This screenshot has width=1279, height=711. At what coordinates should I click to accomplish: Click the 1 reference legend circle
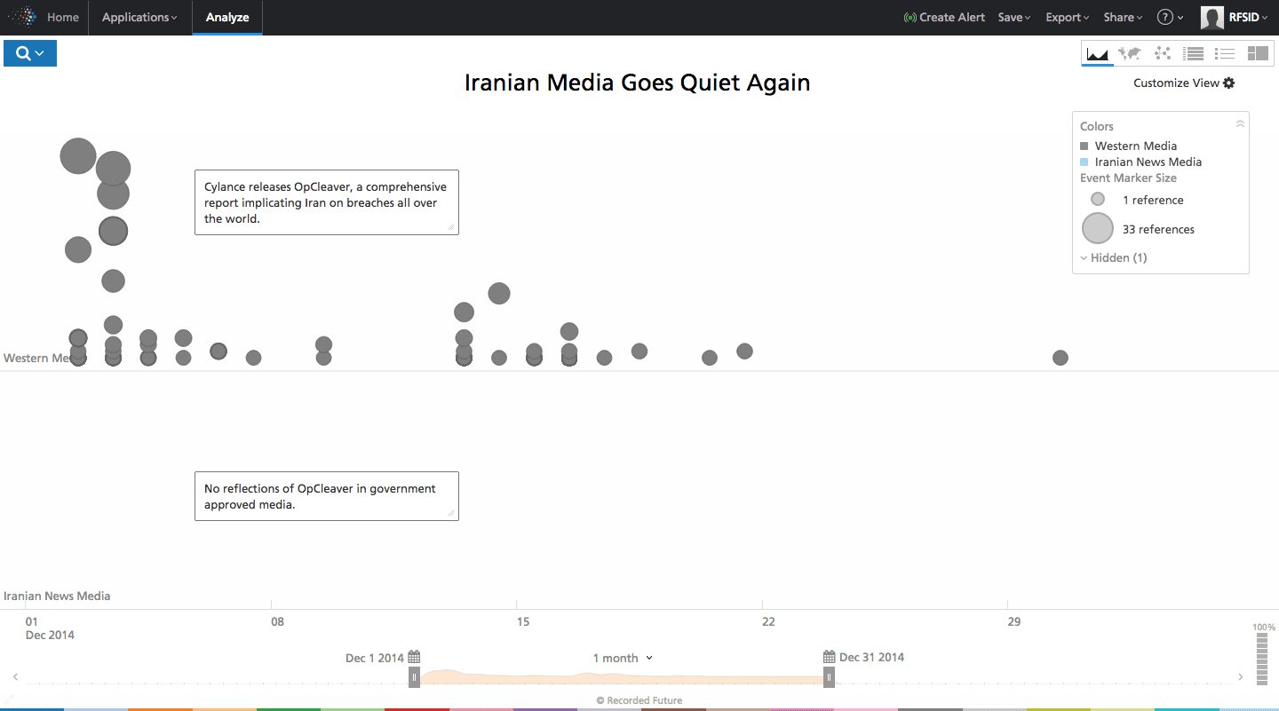[1098, 200]
